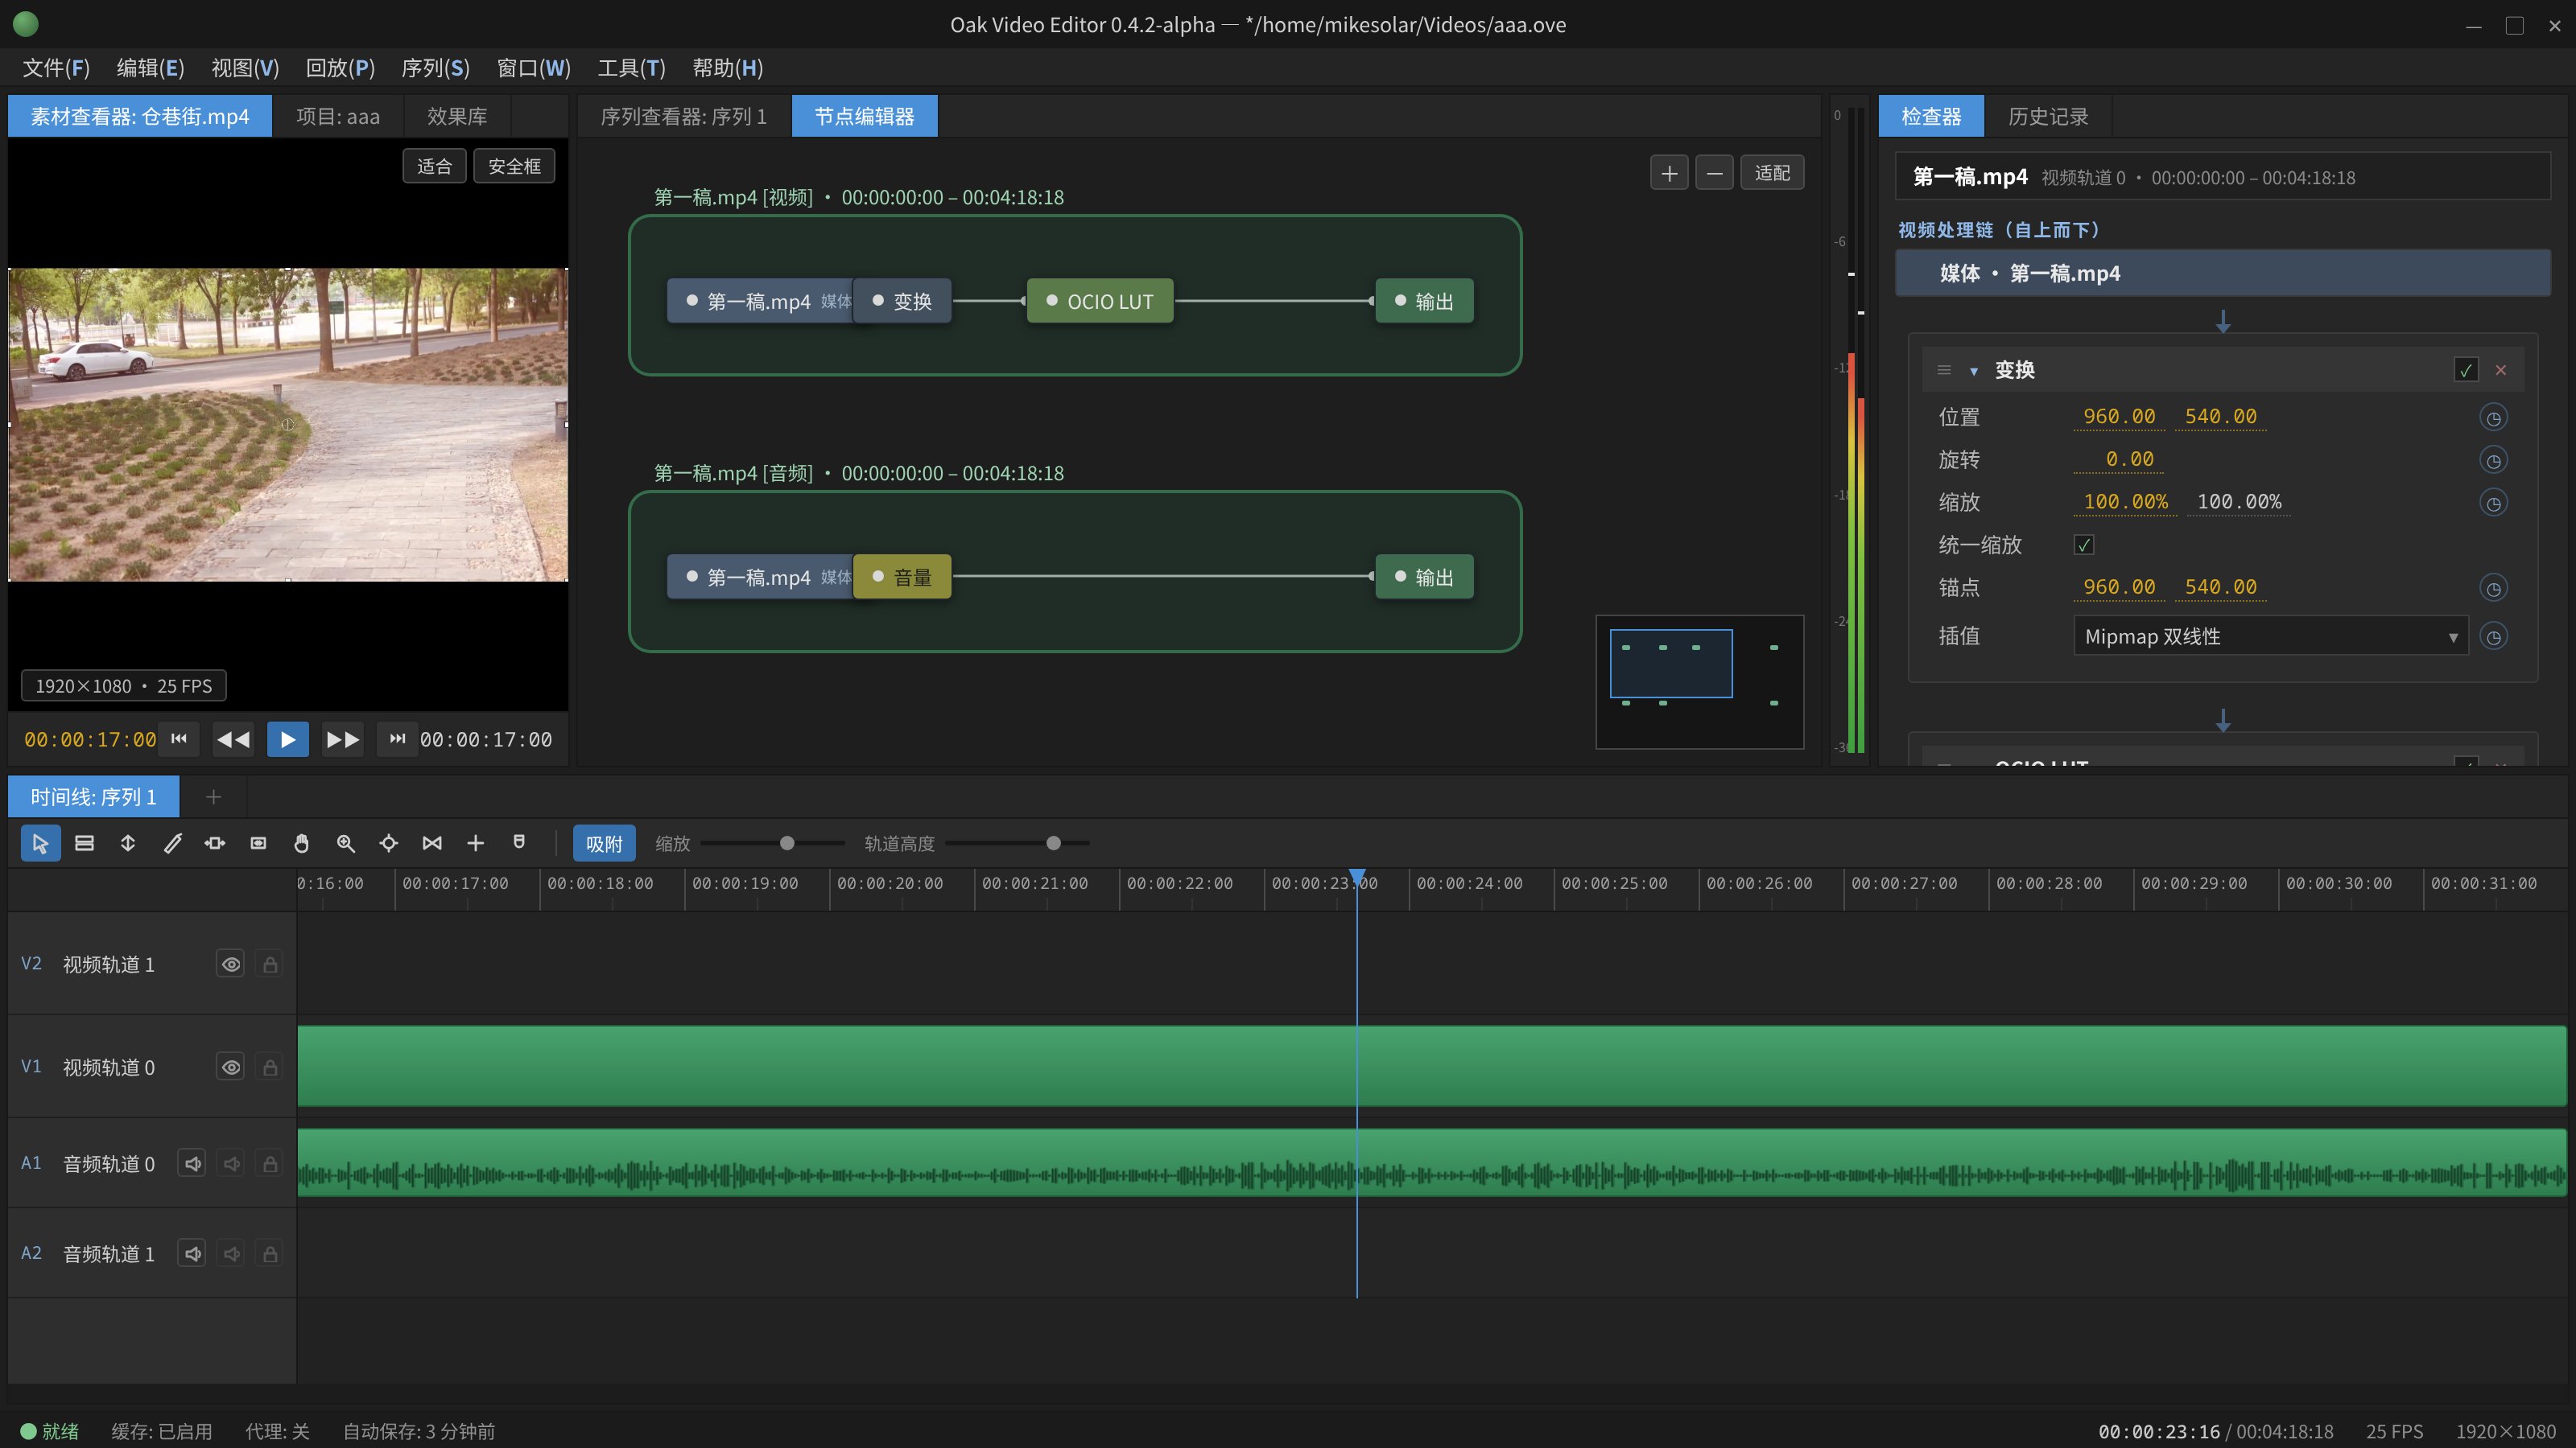Rewind the source viewer playback
This screenshot has width=2576, height=1448.
click(x=234, y=739)
